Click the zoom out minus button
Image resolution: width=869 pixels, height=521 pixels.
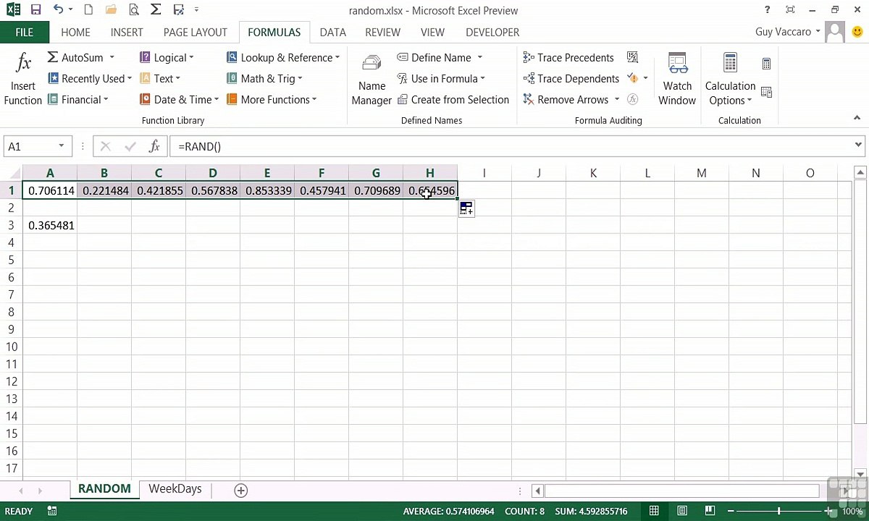click(731, 511)
